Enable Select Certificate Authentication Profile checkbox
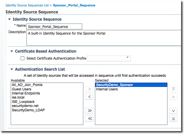184x134 pixels. click(x=23, y=58)
